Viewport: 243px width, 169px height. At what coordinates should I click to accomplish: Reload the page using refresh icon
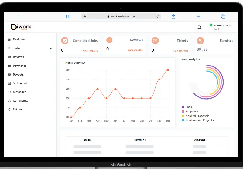[x=158, y=16]
